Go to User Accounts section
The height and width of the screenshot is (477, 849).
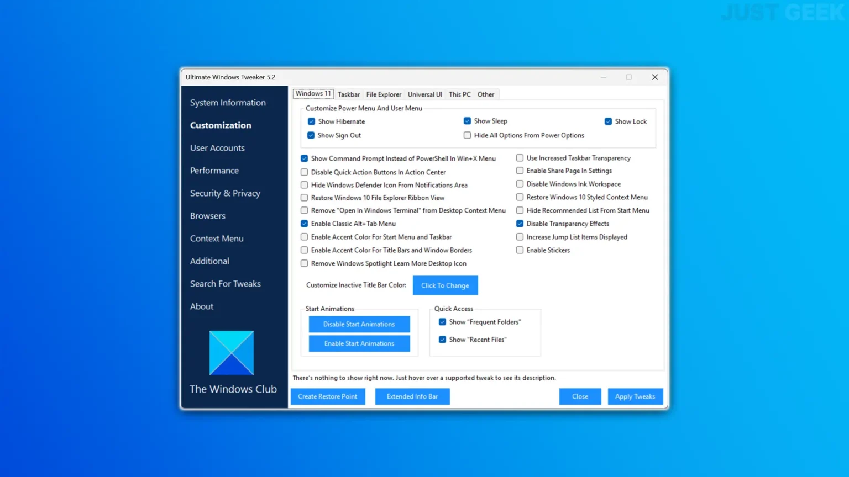click(217, 148)
